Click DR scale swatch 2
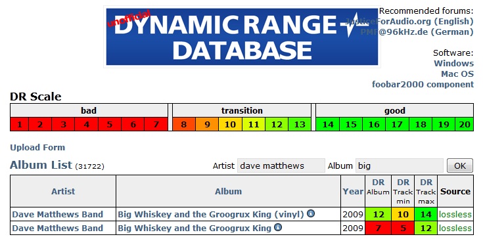The width and height of the screenshot is (483, 239). [x=40, y=124]
